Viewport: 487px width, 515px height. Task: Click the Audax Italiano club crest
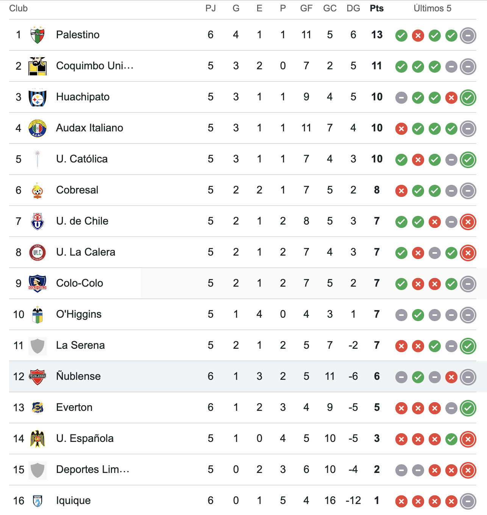pyautogui.click(x=37, y=128)
